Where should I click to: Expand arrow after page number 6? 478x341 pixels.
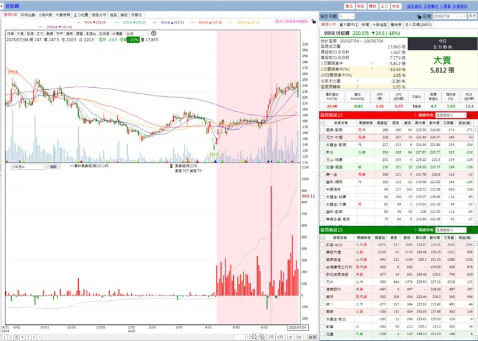[x=39, y=337]
